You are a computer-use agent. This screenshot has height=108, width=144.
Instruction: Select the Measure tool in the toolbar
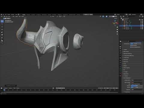click(2, 40)
